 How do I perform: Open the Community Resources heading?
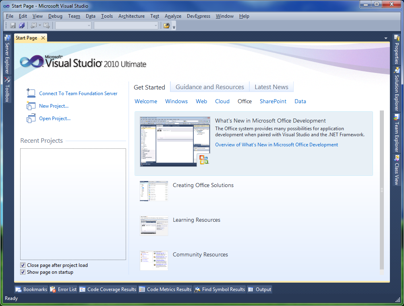tap(200, 254)
